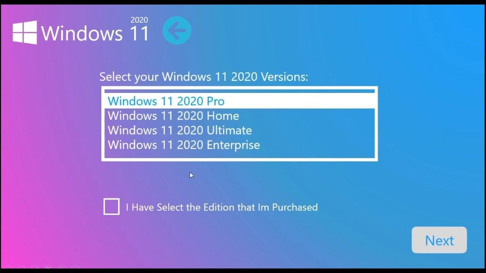The width and height of the screenshot is (486, 273).
Task: Choose Windows 11 2020 Ultimate from list
Action: click(x=240, y=130)
